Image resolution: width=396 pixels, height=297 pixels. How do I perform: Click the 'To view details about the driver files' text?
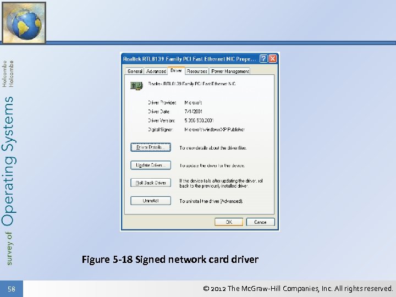[213, 148]
